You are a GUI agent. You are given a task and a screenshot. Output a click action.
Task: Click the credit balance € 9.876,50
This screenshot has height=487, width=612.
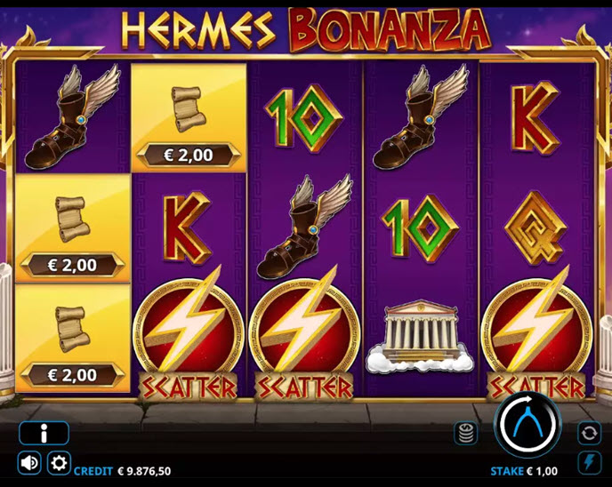coord(122,471)
